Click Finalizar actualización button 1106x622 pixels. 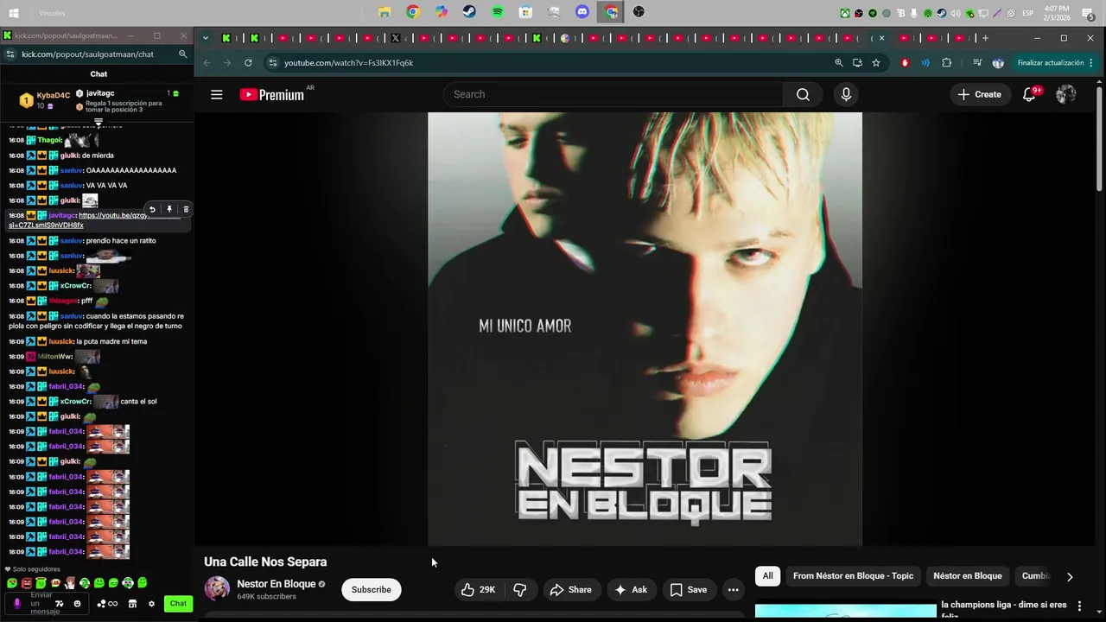(x=1051, y=63)
